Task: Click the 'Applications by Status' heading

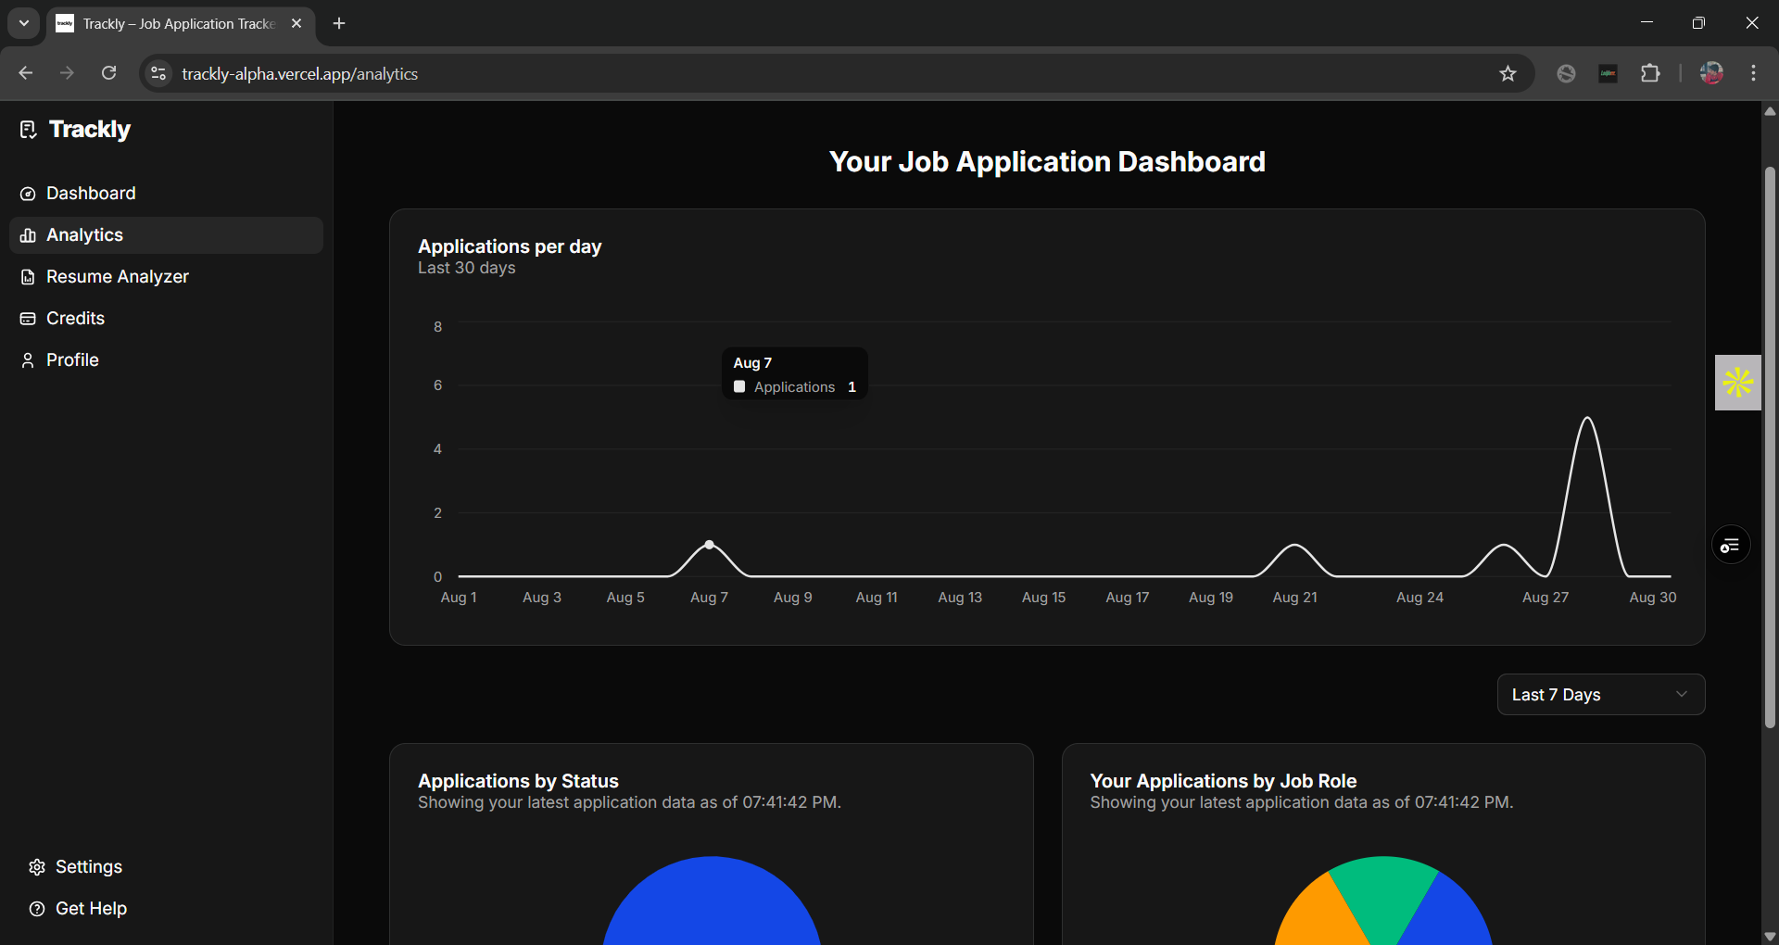Action: [x=518, y=781]
